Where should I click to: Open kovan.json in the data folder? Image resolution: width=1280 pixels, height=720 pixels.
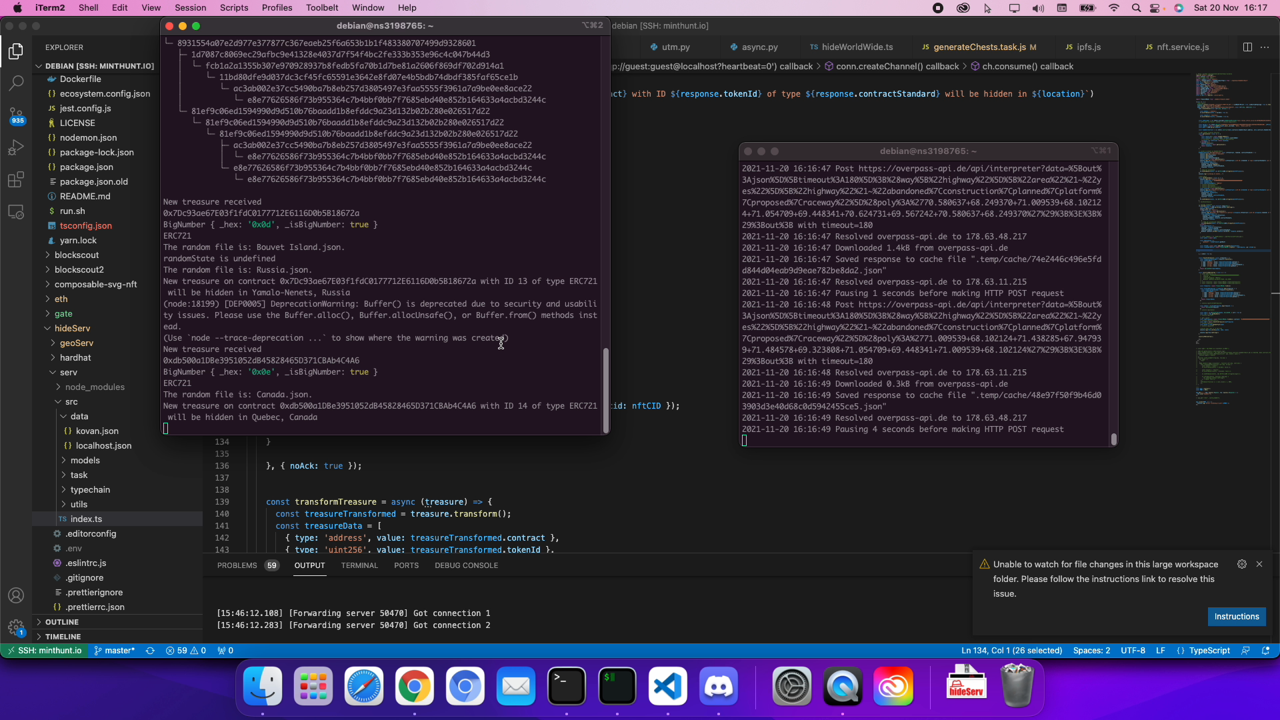97,431
